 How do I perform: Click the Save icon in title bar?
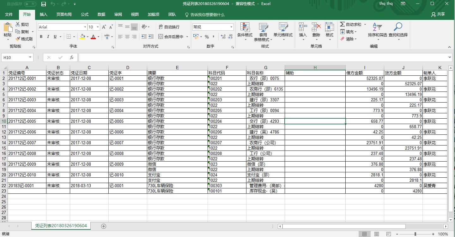(44, 4)
